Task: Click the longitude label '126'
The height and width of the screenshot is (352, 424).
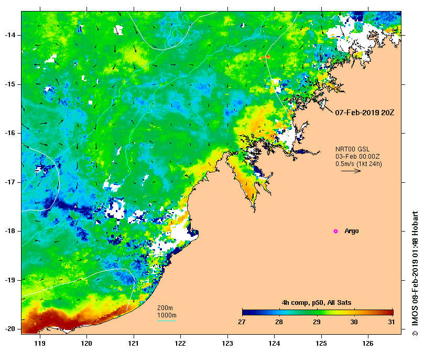Action: 368,344
